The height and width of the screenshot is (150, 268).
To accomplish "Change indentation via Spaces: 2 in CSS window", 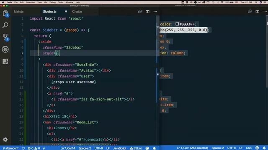I will point(218,148).
